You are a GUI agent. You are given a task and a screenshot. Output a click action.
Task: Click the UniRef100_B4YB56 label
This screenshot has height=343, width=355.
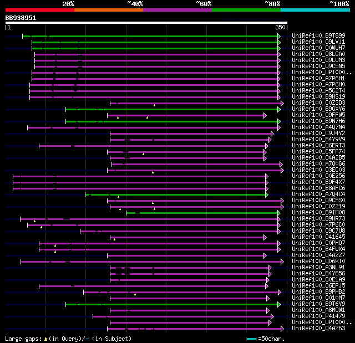click(x=318, y=274)
